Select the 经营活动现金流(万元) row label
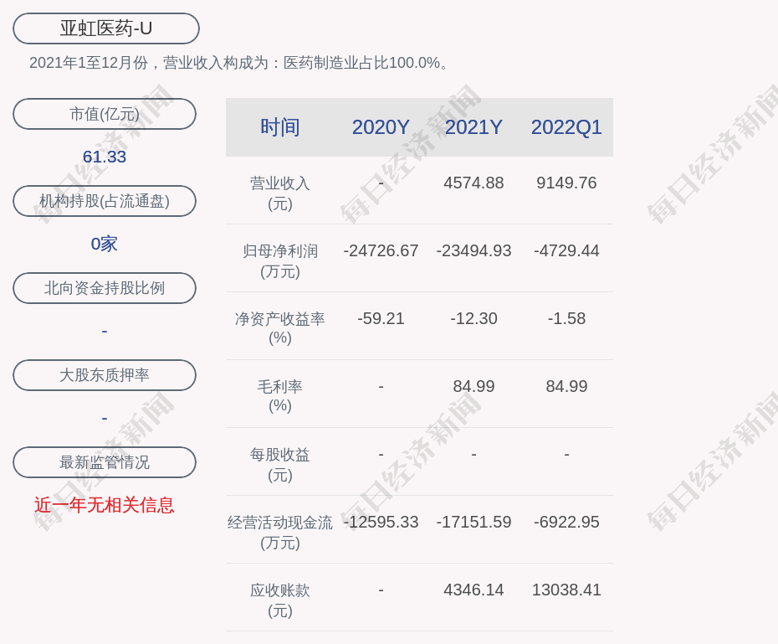 click(x=280, y=533)
